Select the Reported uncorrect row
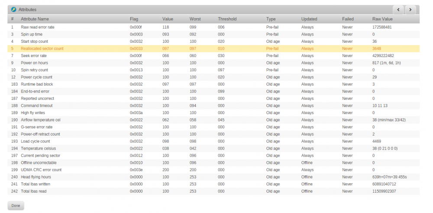This screenshot has width=433, height=213. 213,99
